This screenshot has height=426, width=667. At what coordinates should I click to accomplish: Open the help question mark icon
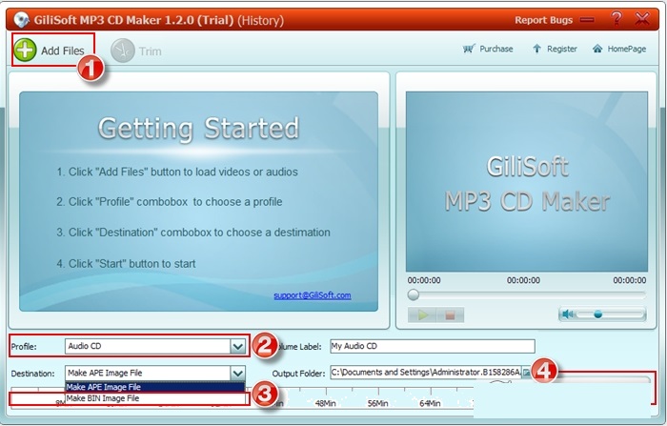click(616, 19)
